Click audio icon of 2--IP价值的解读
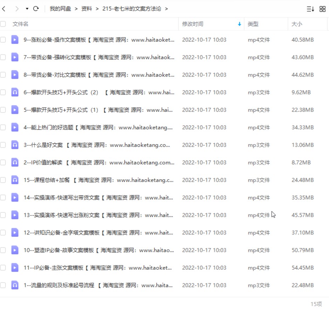This screenshot has width=329, height=309. 15,162
